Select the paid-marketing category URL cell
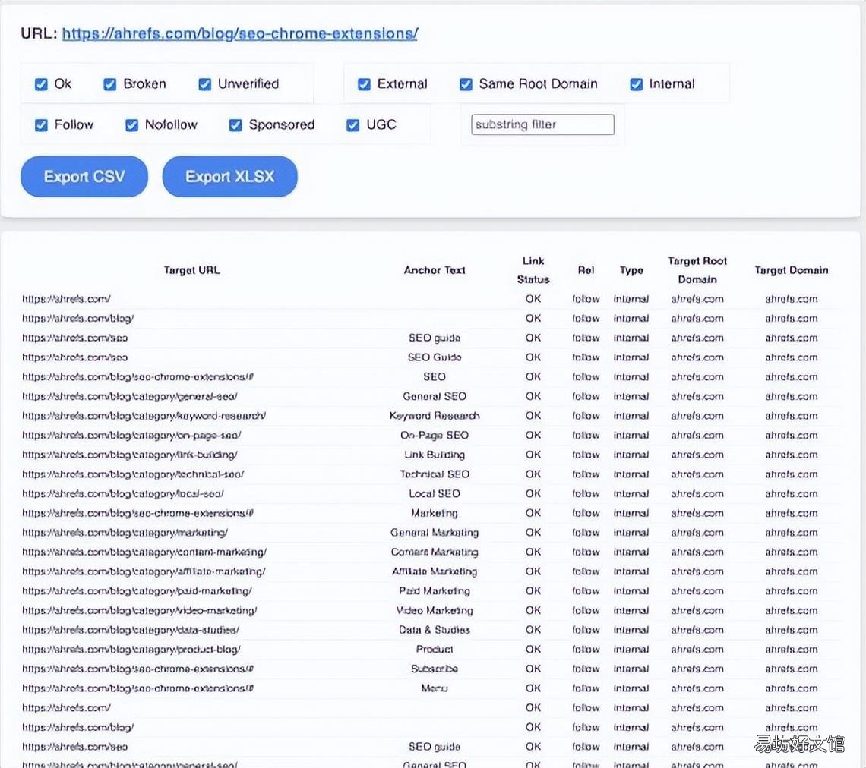The width and height of the screenshot is (866, 768). pos(137,591)
